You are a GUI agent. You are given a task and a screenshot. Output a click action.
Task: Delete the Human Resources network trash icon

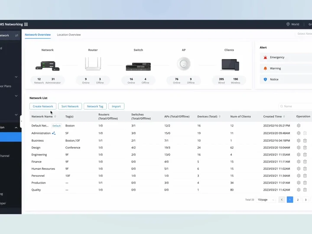(305, 169)
